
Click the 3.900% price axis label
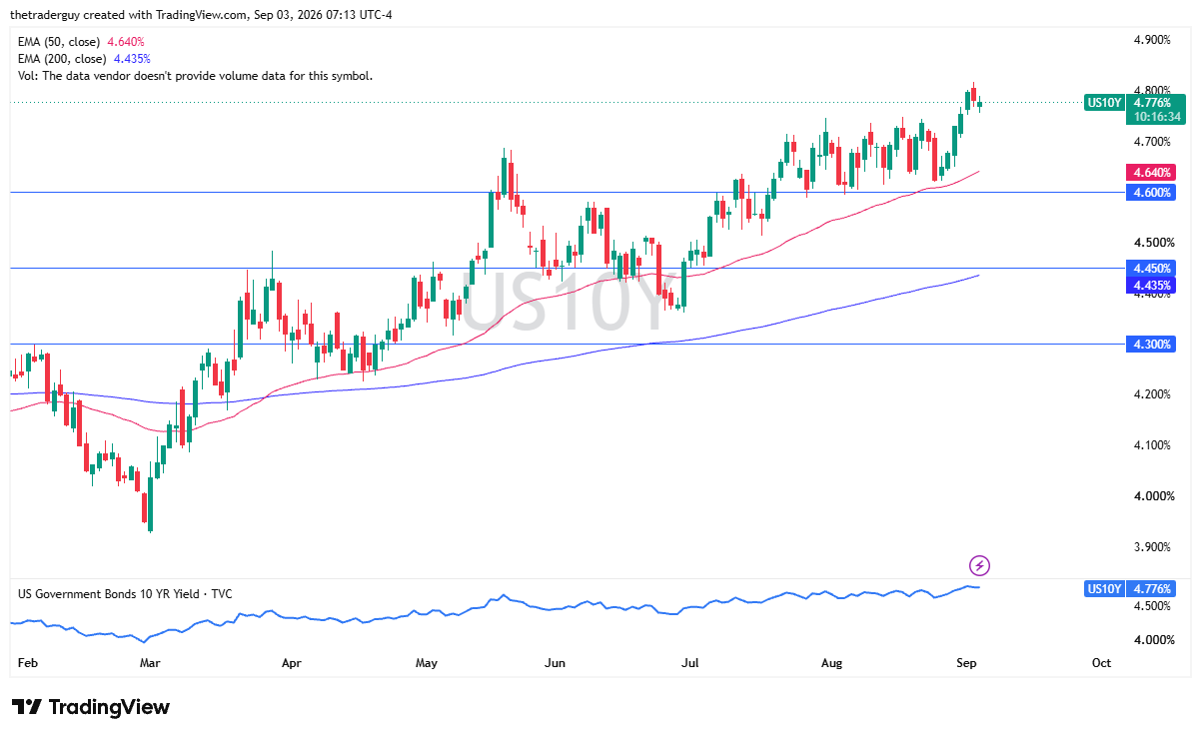tap(1152, 547)
